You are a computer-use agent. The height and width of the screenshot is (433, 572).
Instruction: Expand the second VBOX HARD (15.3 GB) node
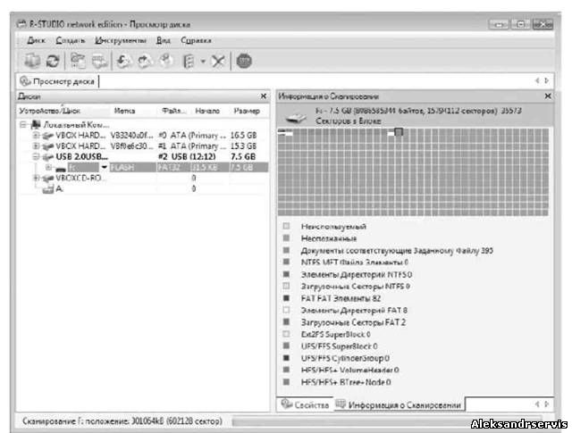pyautogui.click(x=36, y=146)
